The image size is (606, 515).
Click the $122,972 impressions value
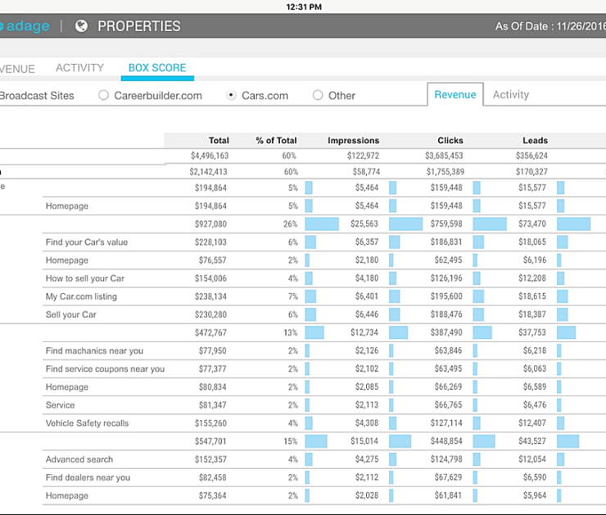click(363, 156)
